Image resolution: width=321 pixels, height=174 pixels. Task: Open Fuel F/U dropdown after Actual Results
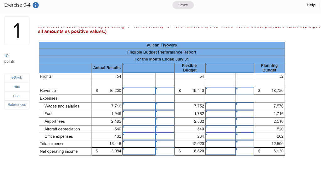click(x=165, y=113)
